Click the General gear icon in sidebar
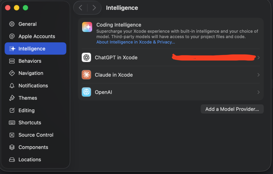This screenshot has height=174, width=273. tap(12, 24)
